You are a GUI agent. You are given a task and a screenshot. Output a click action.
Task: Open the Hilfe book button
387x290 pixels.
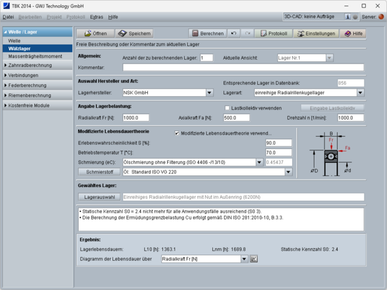[353, 33]
